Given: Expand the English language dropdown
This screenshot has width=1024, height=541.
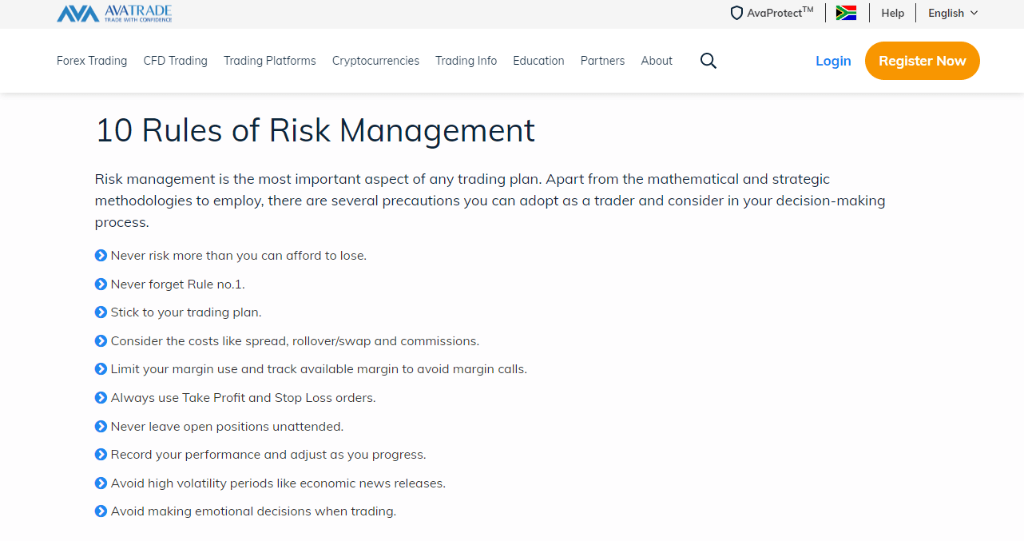Looking at the screenshot, I should (x=953, y=13).
